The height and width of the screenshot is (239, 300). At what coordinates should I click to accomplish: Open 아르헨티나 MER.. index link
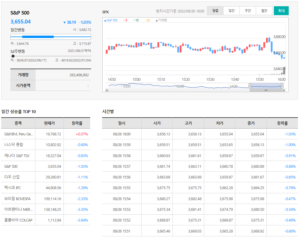[19, 209]
